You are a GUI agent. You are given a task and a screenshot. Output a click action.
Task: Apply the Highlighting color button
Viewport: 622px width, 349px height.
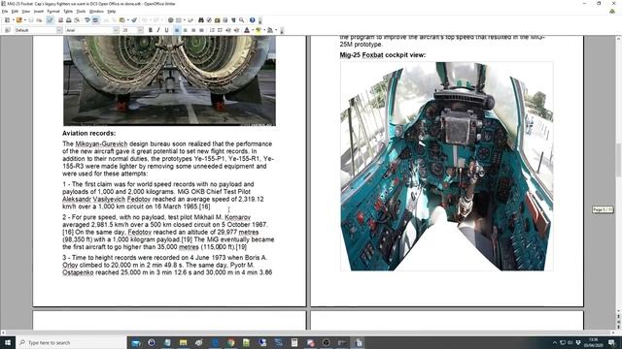coord(259,30)
